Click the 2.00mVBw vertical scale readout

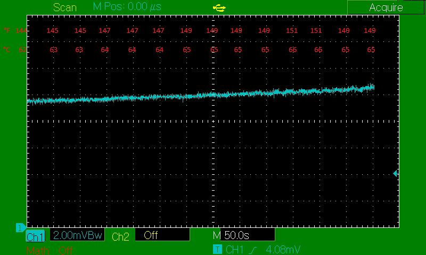click(77, 235)
